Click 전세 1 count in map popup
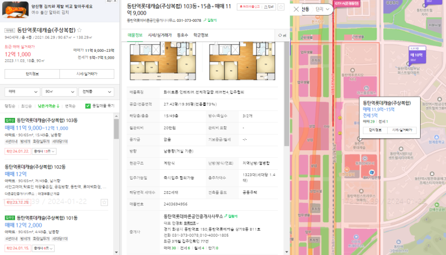This screenshot has width=446, height=255. pyautogui.click(x=384, y=121)
